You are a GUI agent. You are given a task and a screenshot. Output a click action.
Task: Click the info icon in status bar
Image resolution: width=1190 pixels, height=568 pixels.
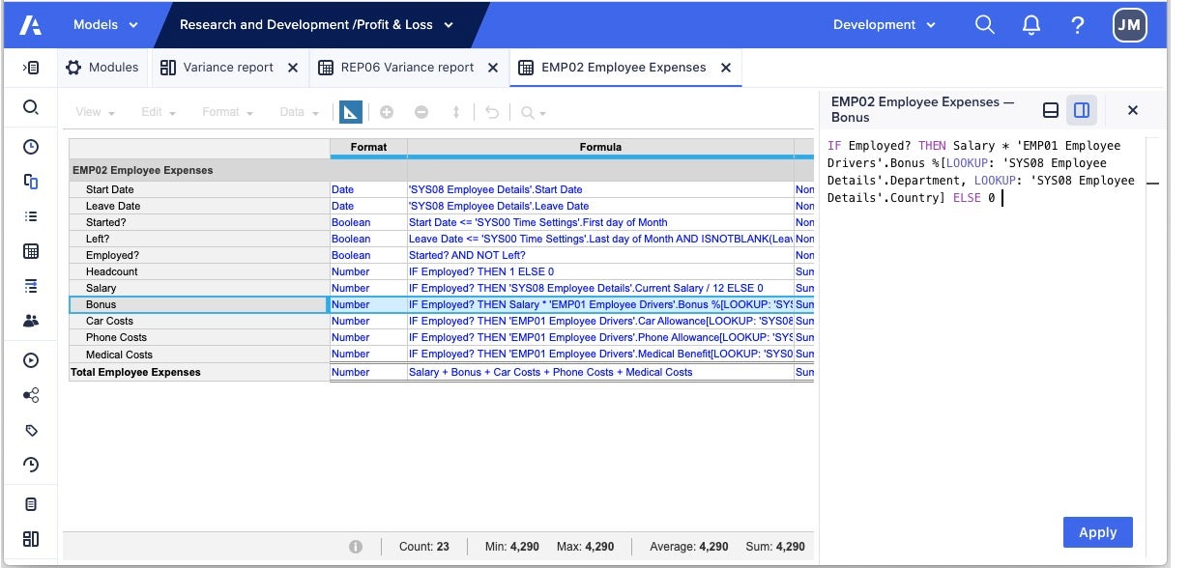click(356, 547)
